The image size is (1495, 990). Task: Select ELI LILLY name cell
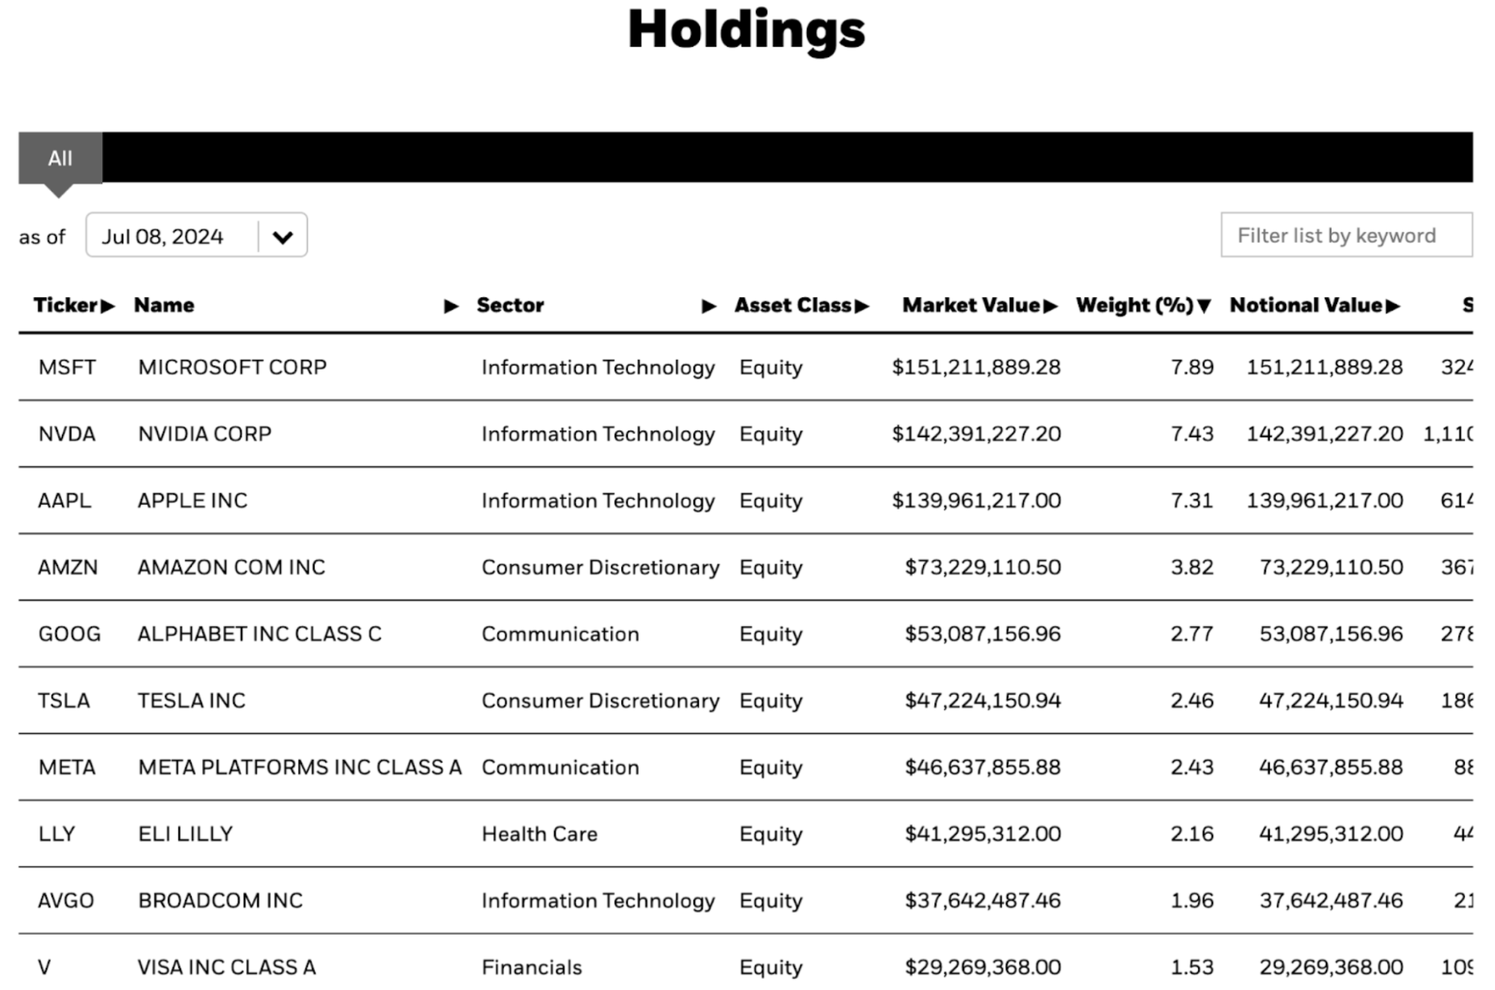coord(186,835)
